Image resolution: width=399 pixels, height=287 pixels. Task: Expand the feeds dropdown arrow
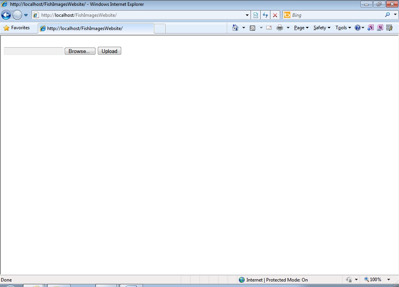click(x=261, y=28)
